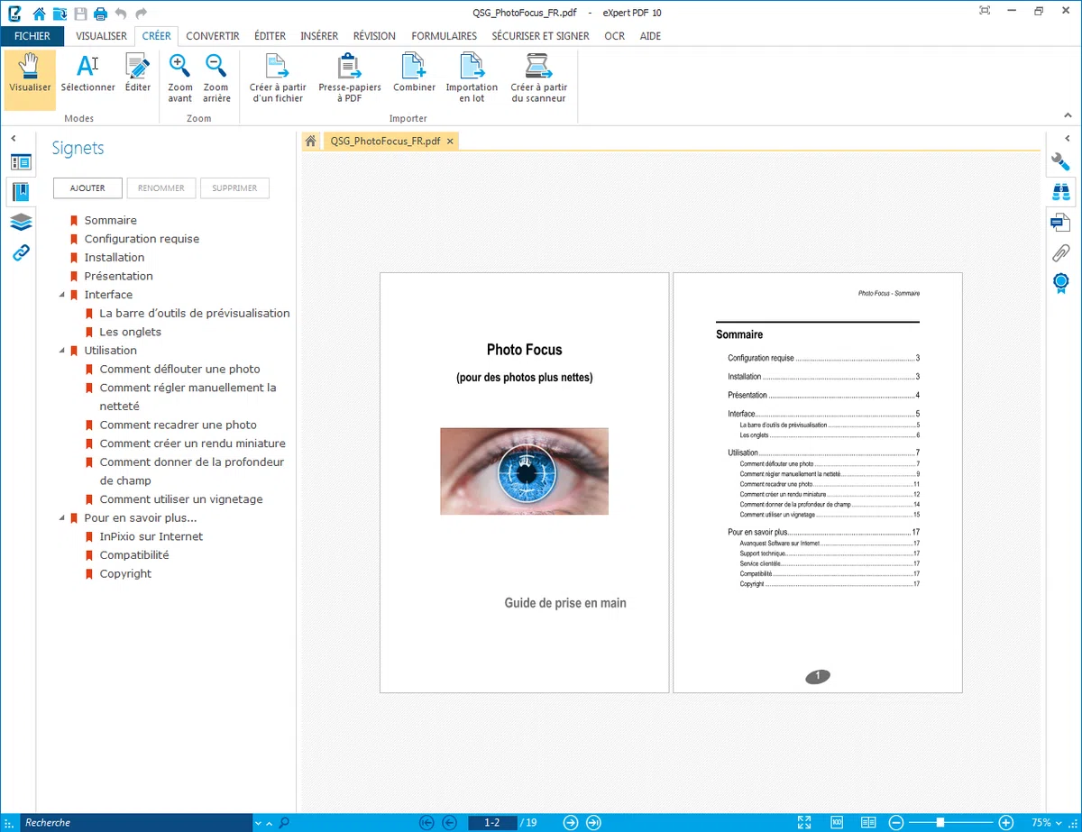The image size is (1082, 832).
Task: Click zoom out minus in status bar
Action: coord(896,822)
